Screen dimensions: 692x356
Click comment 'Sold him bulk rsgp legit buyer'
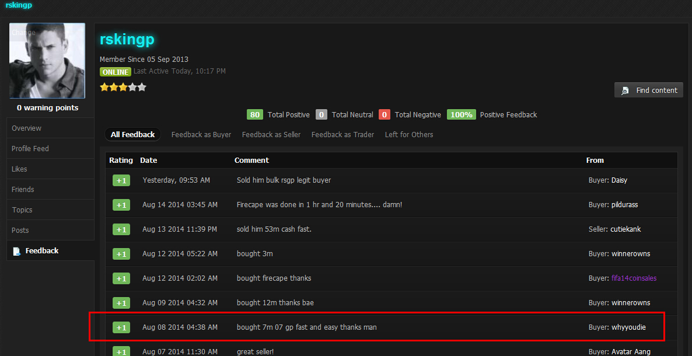click(x=284, y=180)
